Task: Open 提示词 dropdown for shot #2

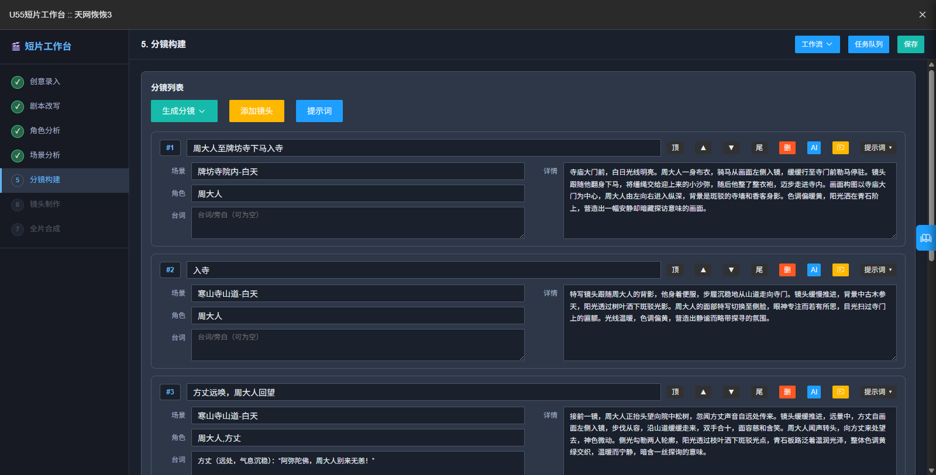Action: tap(878, 270)
